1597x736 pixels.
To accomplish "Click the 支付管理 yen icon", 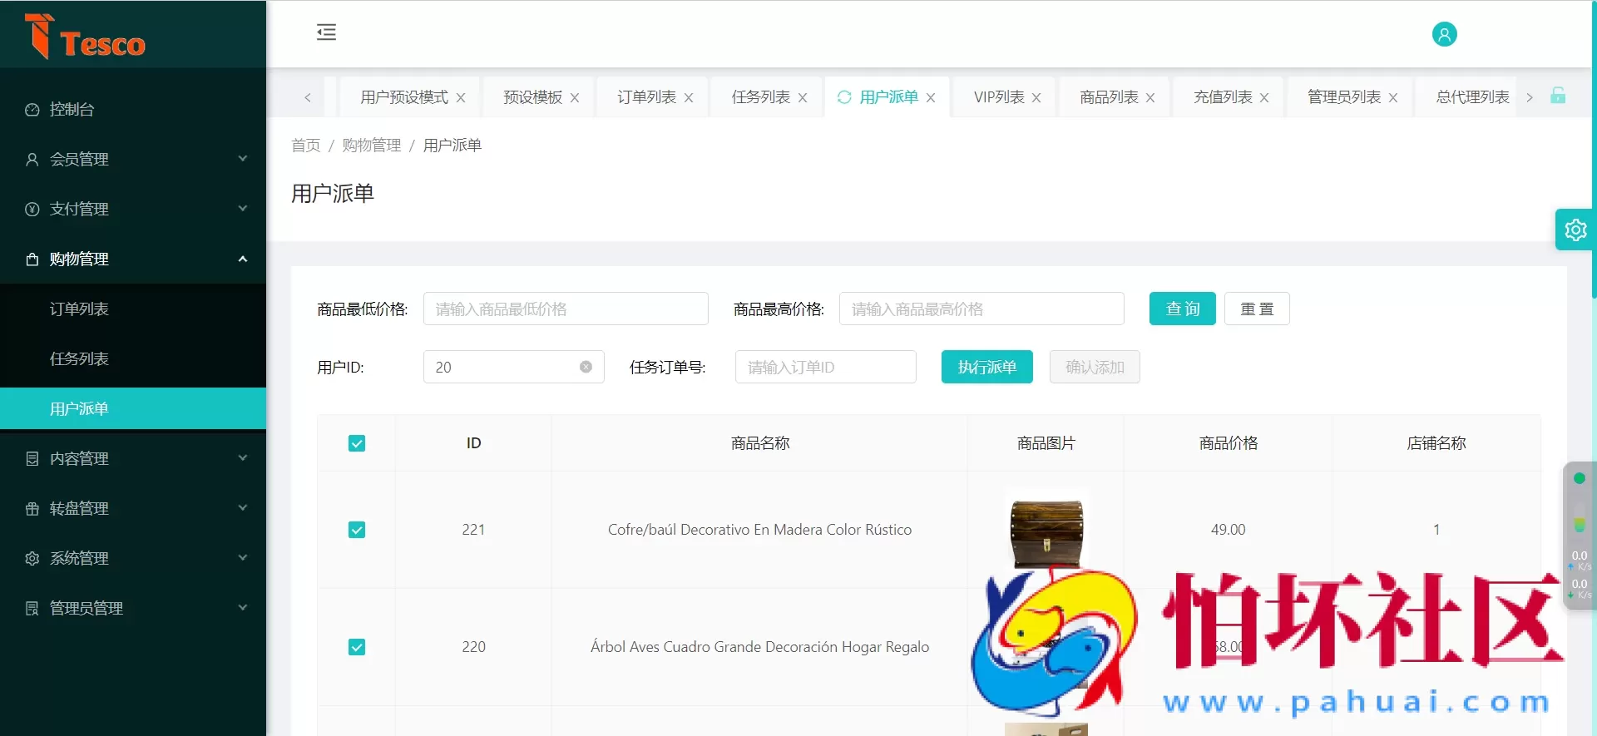I will 32,210.
